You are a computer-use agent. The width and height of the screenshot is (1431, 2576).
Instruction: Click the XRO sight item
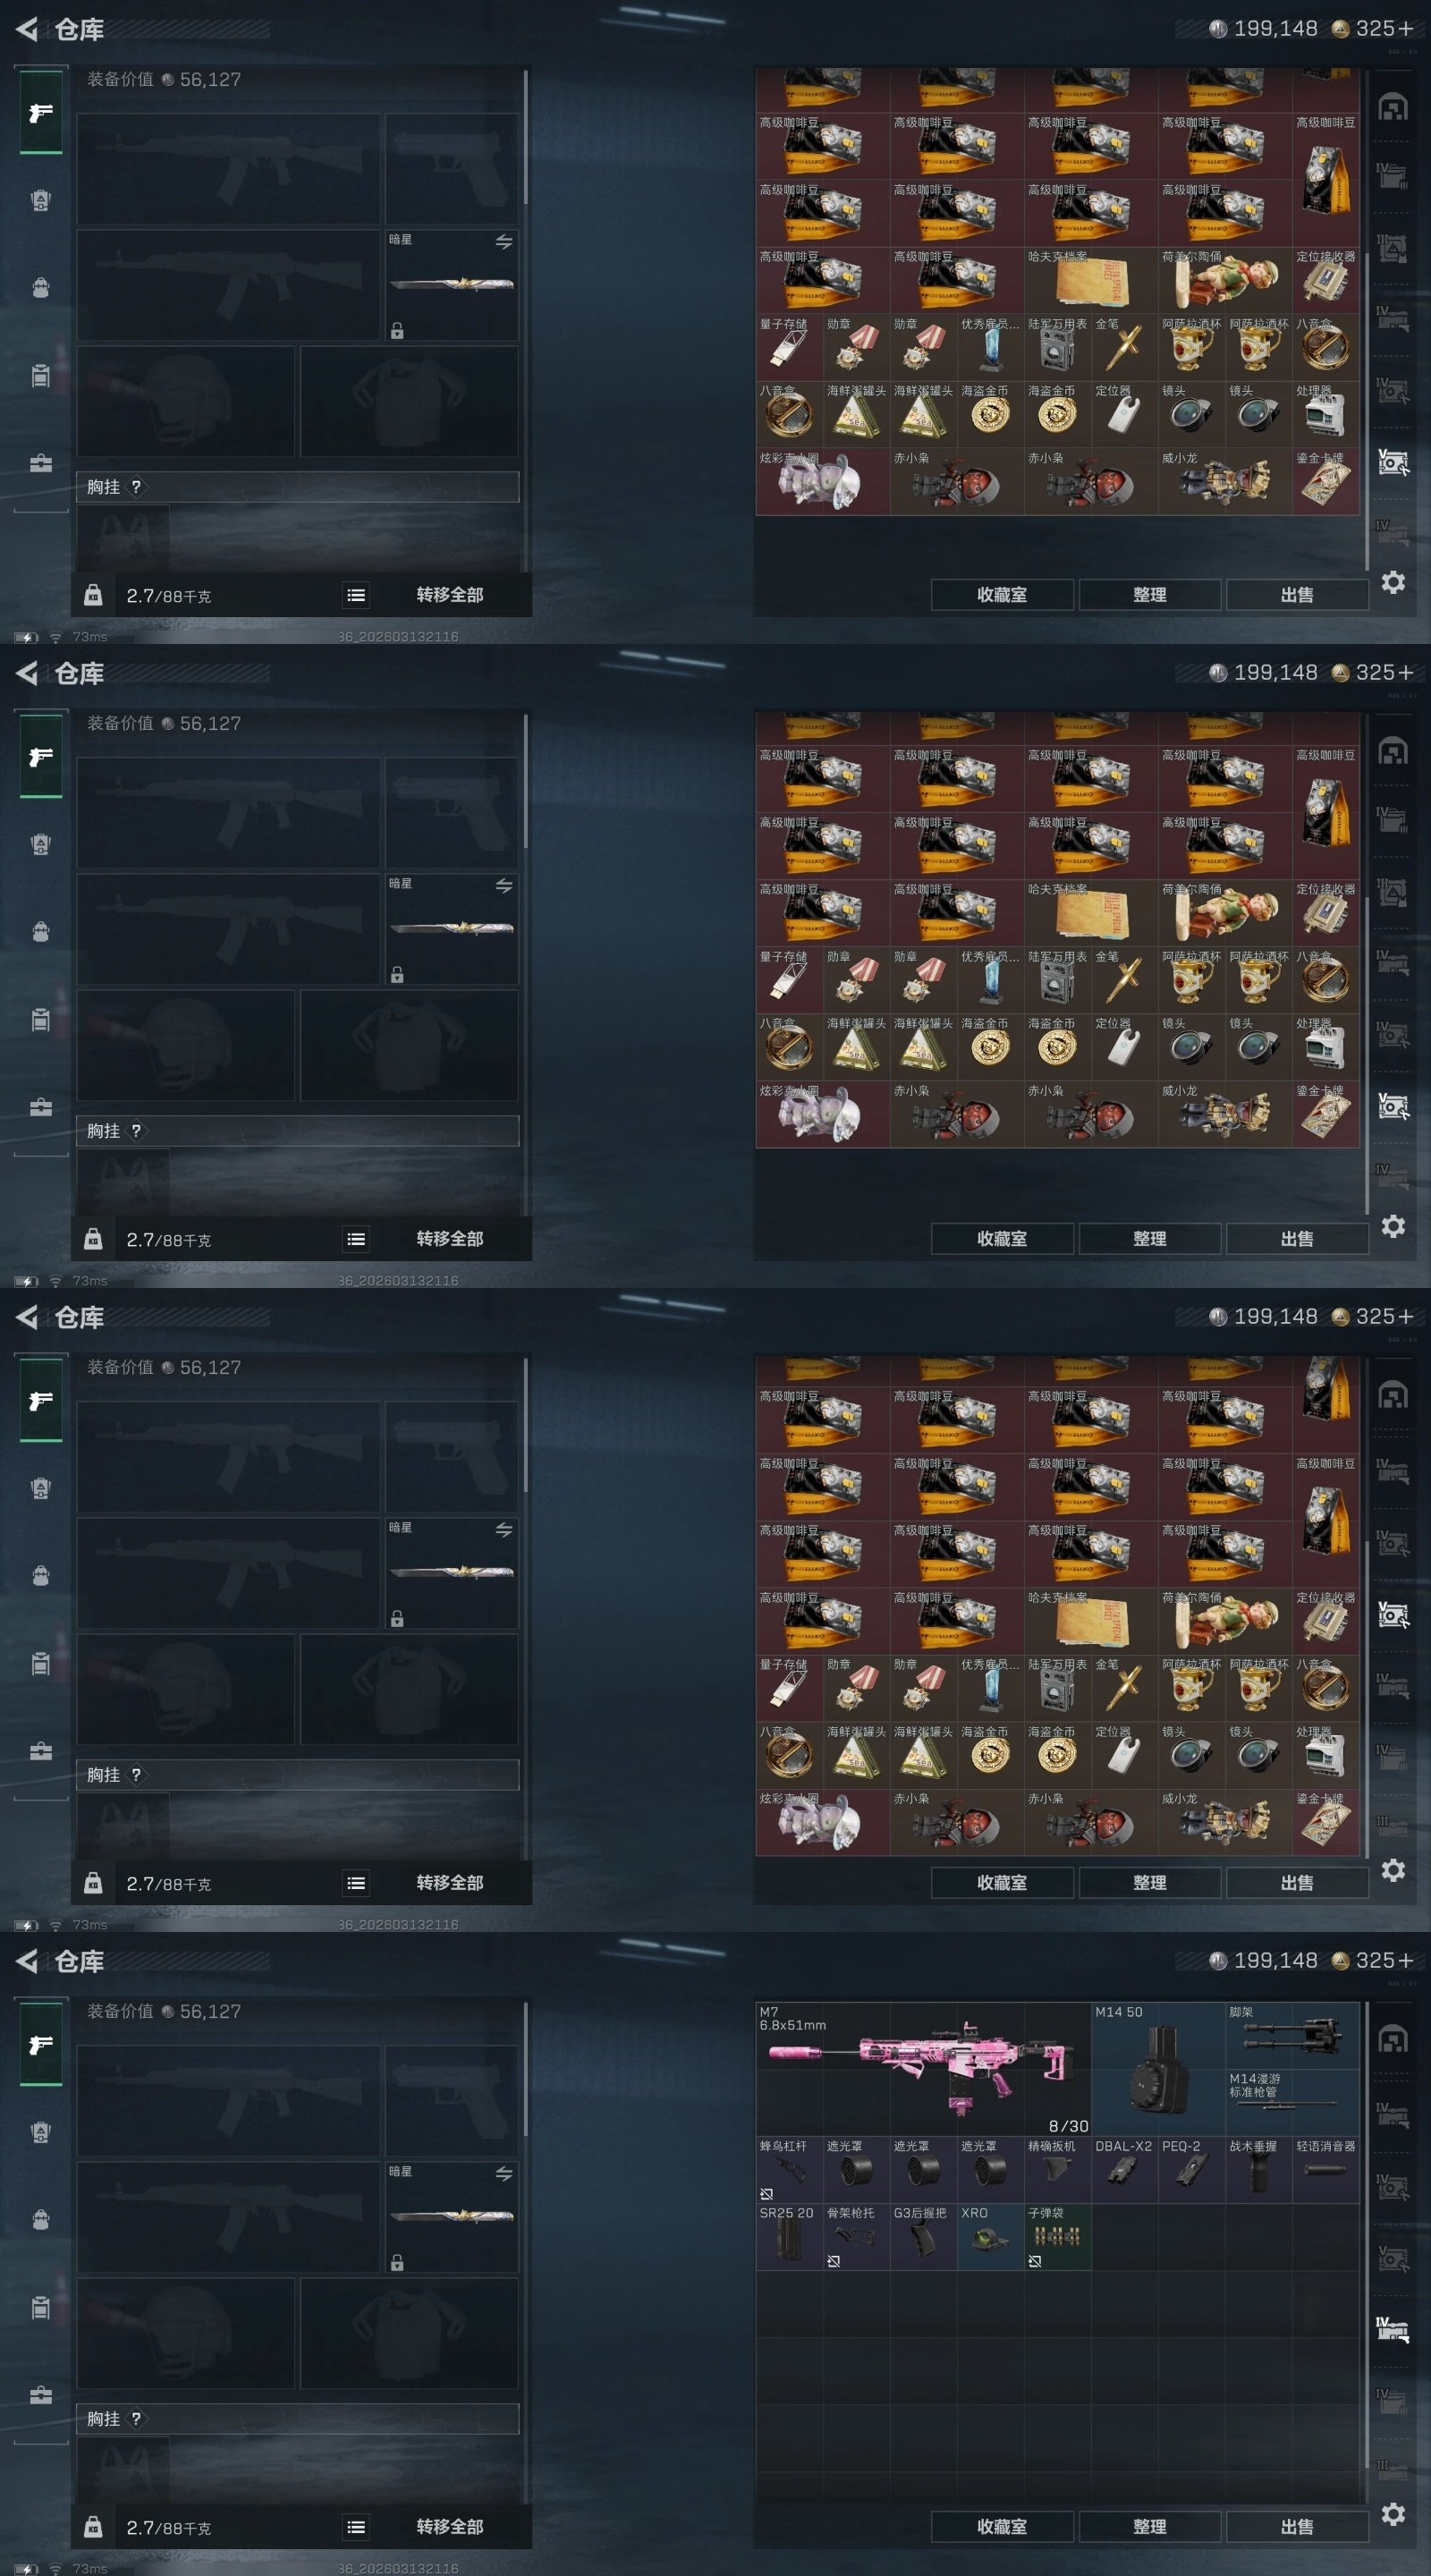[991, 2236]
